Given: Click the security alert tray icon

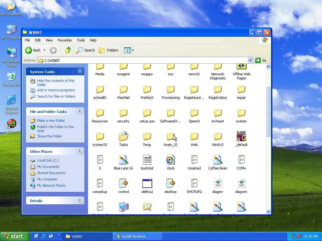Looking at the screenshot, I should click(299, 237).
